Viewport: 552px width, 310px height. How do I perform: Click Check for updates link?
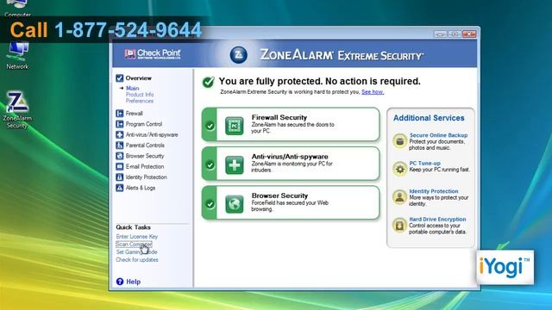pos(137,260)
